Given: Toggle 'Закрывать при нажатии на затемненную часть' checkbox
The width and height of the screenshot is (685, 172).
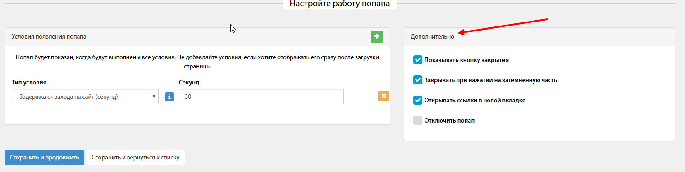Looking at the screenshot, I should (417, 80).
